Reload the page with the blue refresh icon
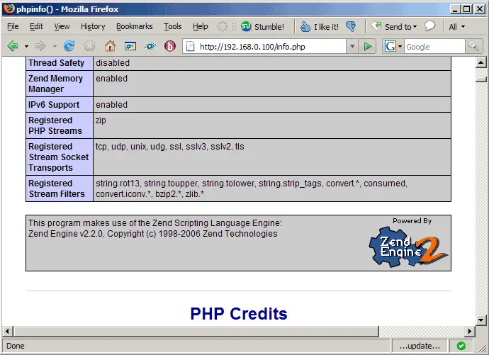 (69, 46)
